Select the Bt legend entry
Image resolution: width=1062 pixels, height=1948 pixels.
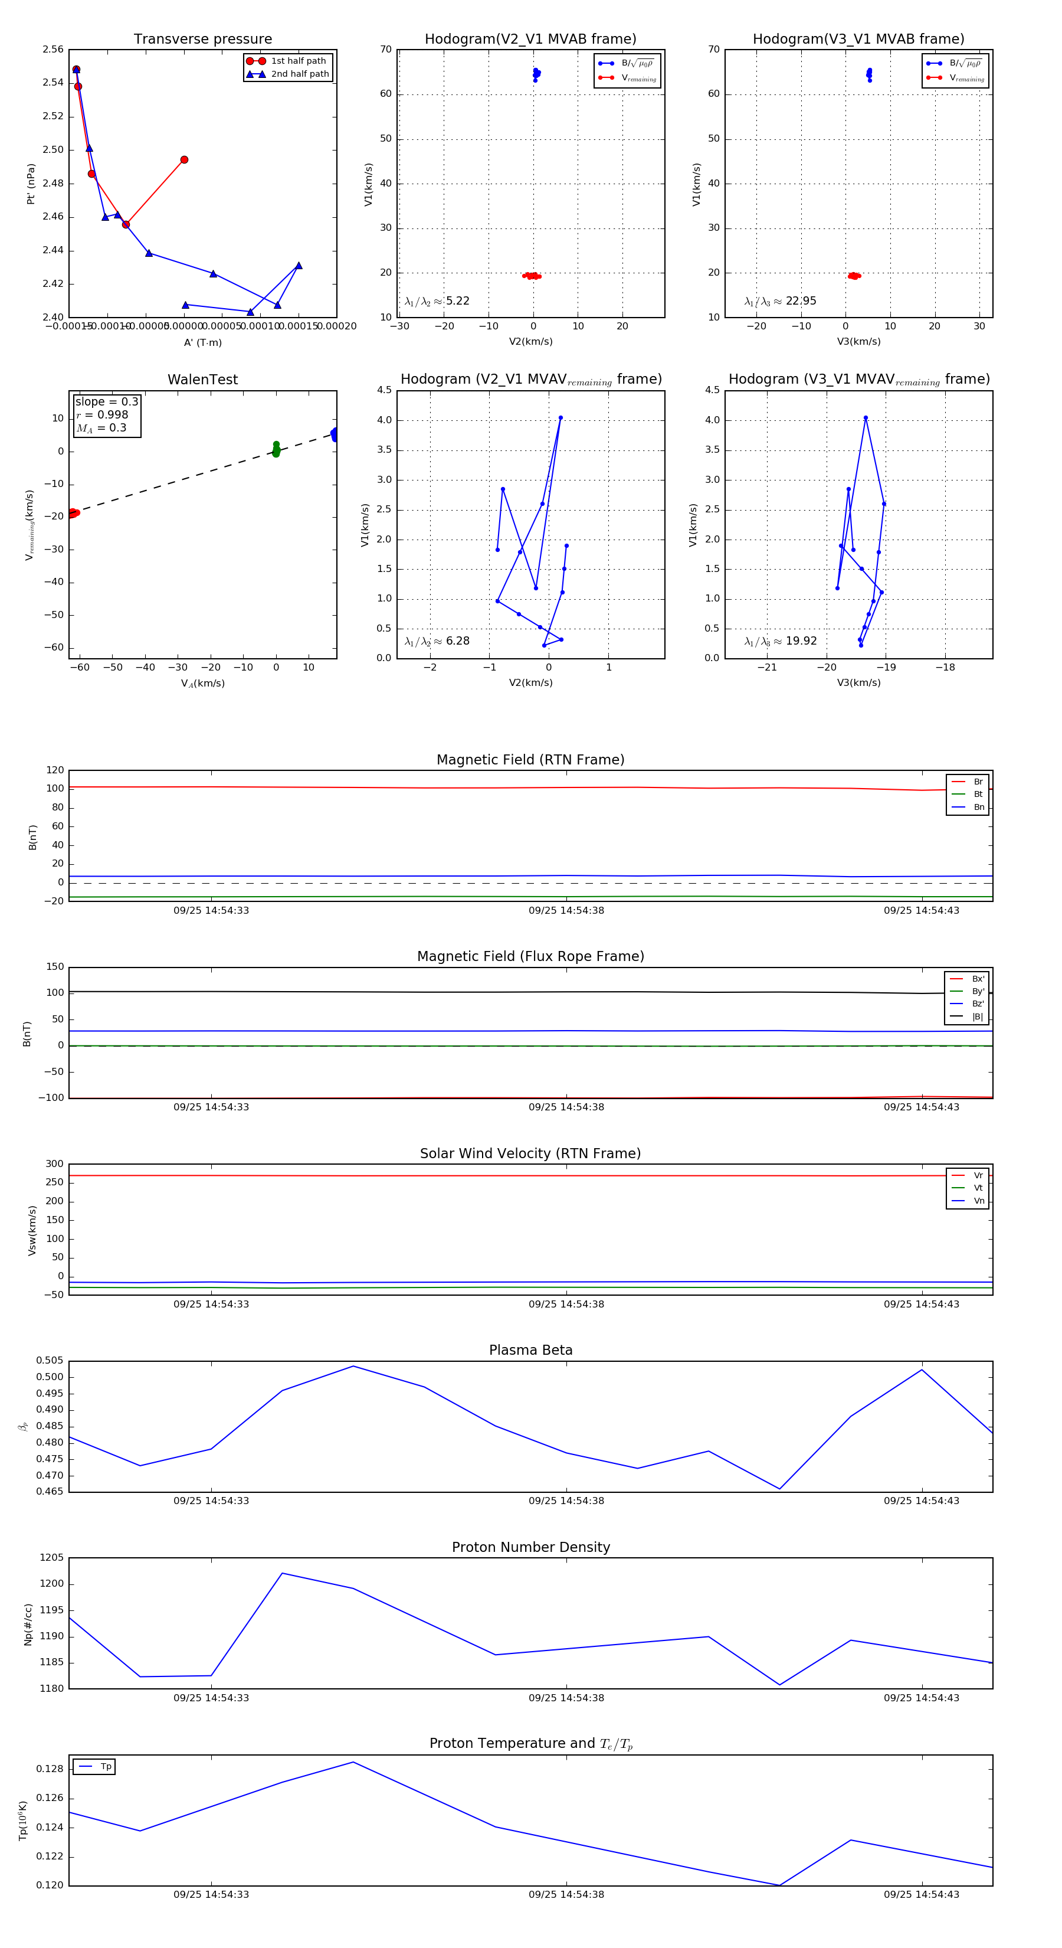(968, 794)
